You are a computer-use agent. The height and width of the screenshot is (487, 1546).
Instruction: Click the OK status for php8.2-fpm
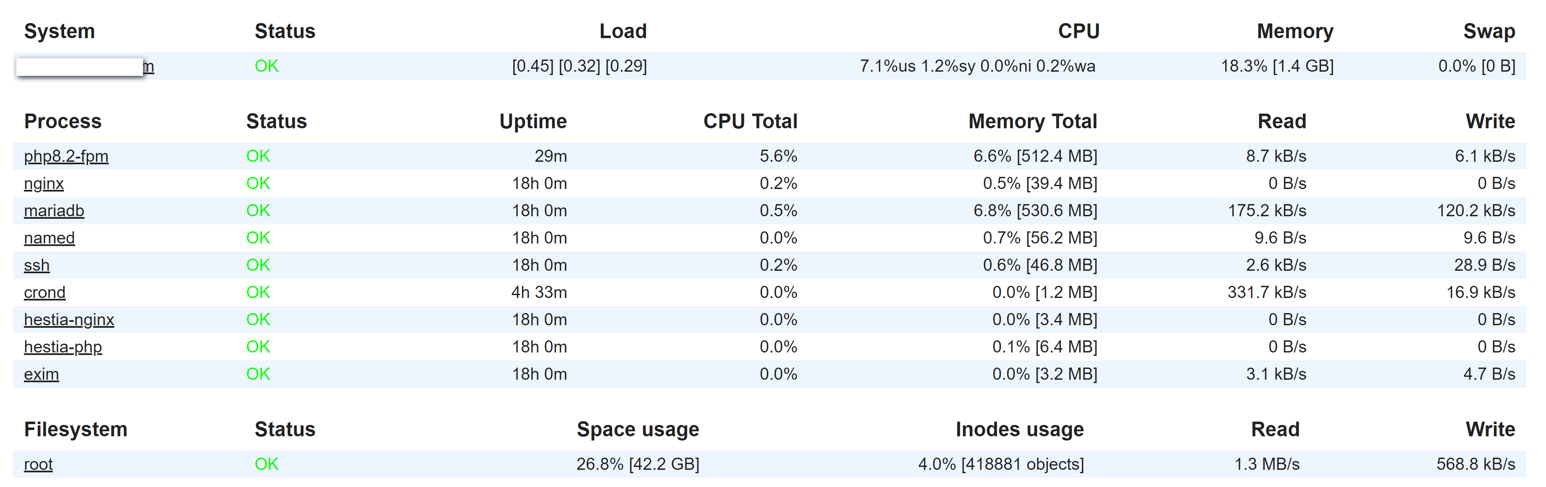(258, 156)
